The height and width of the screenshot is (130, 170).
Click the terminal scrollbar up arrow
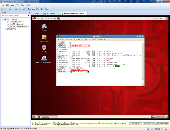click(143, 42)
